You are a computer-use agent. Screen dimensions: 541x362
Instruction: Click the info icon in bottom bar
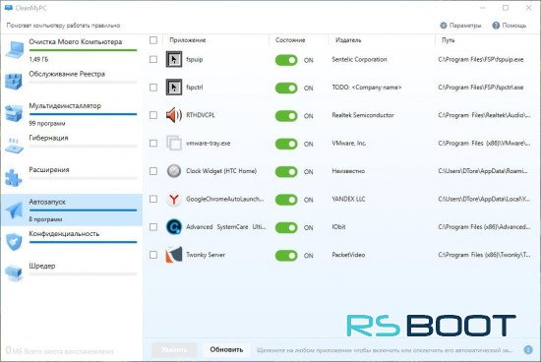coord(528,349)
